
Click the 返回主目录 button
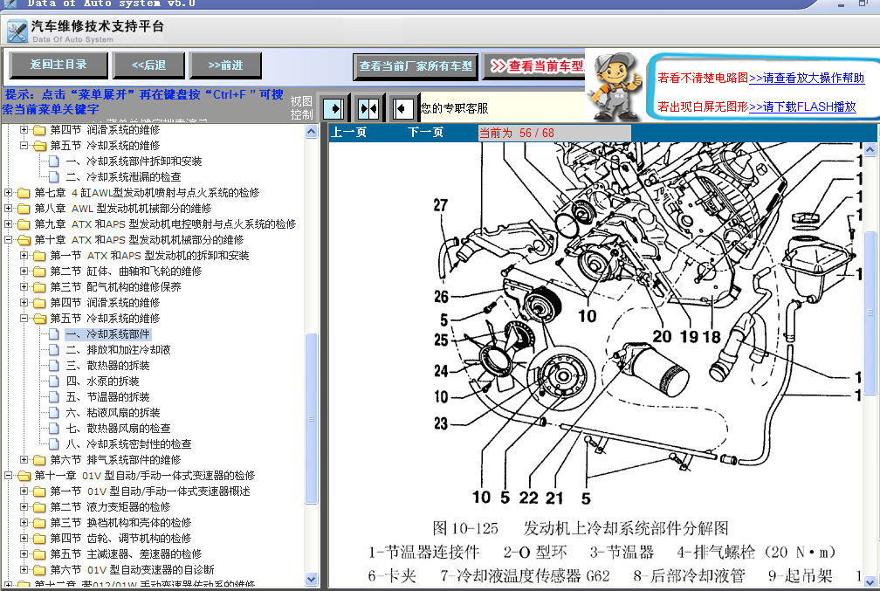(x=58, y=65)
